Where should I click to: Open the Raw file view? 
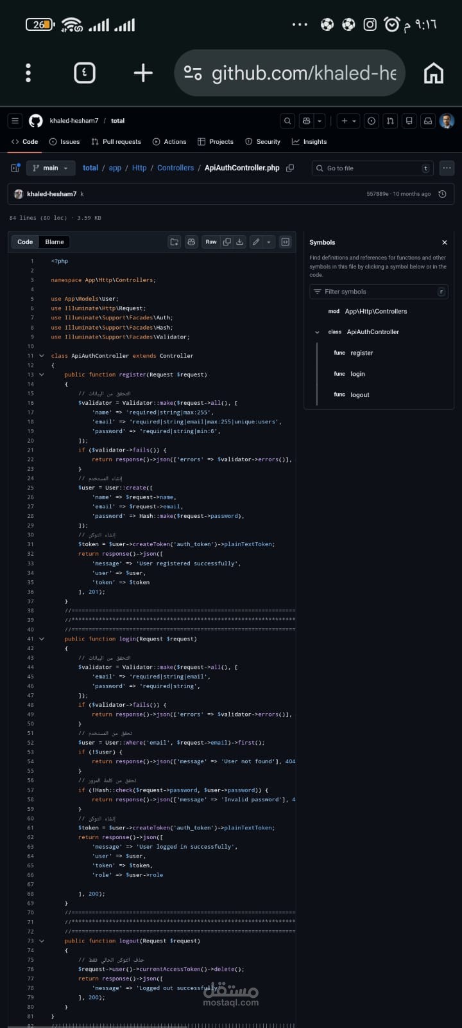pyautogui.click(x=211, y=242)
